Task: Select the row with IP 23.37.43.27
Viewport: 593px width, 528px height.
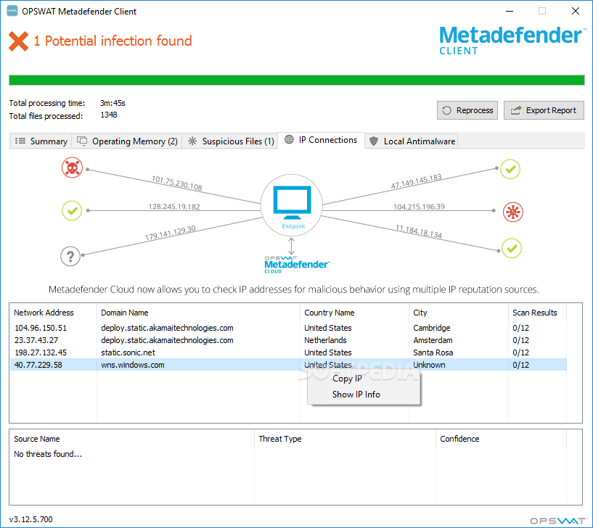Action: tap(288, 340)
